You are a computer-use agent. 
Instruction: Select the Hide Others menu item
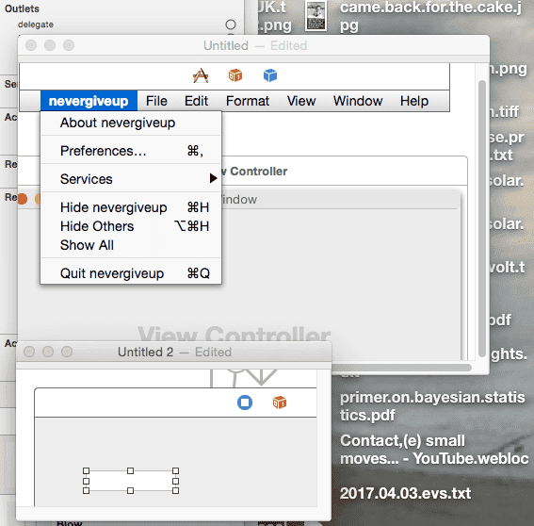[x=131, y=226]
